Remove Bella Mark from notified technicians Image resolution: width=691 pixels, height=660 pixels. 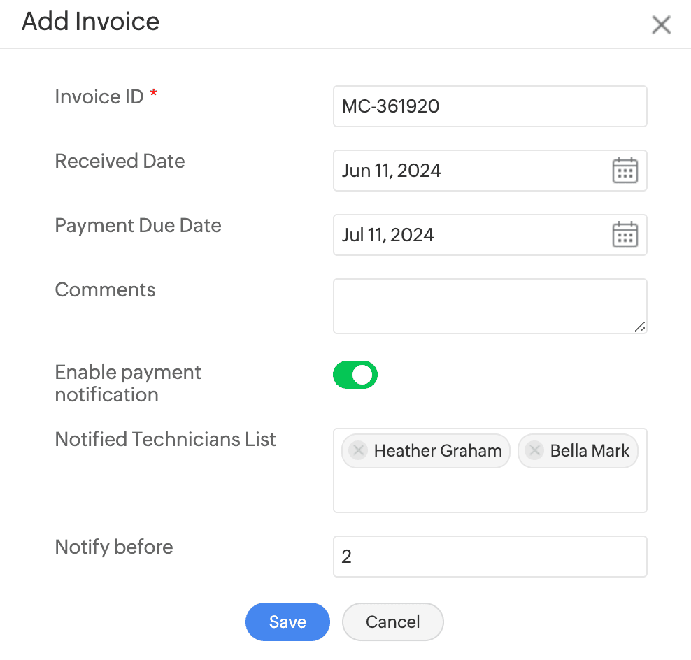point(534,450)
